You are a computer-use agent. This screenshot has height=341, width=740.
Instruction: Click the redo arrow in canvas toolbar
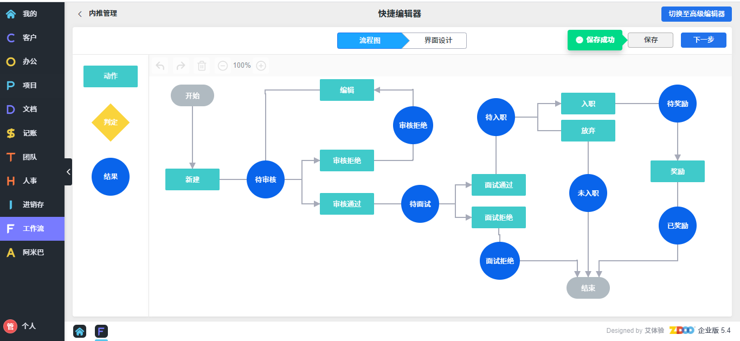click(181, 66)
